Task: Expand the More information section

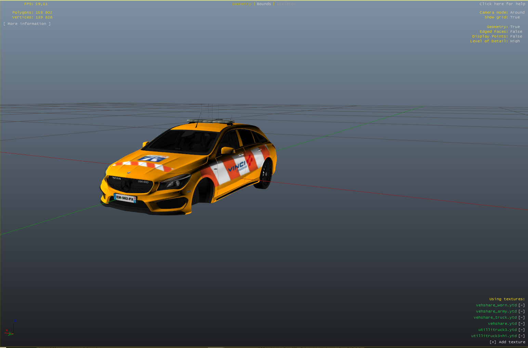Action: (x=27, y=24)
